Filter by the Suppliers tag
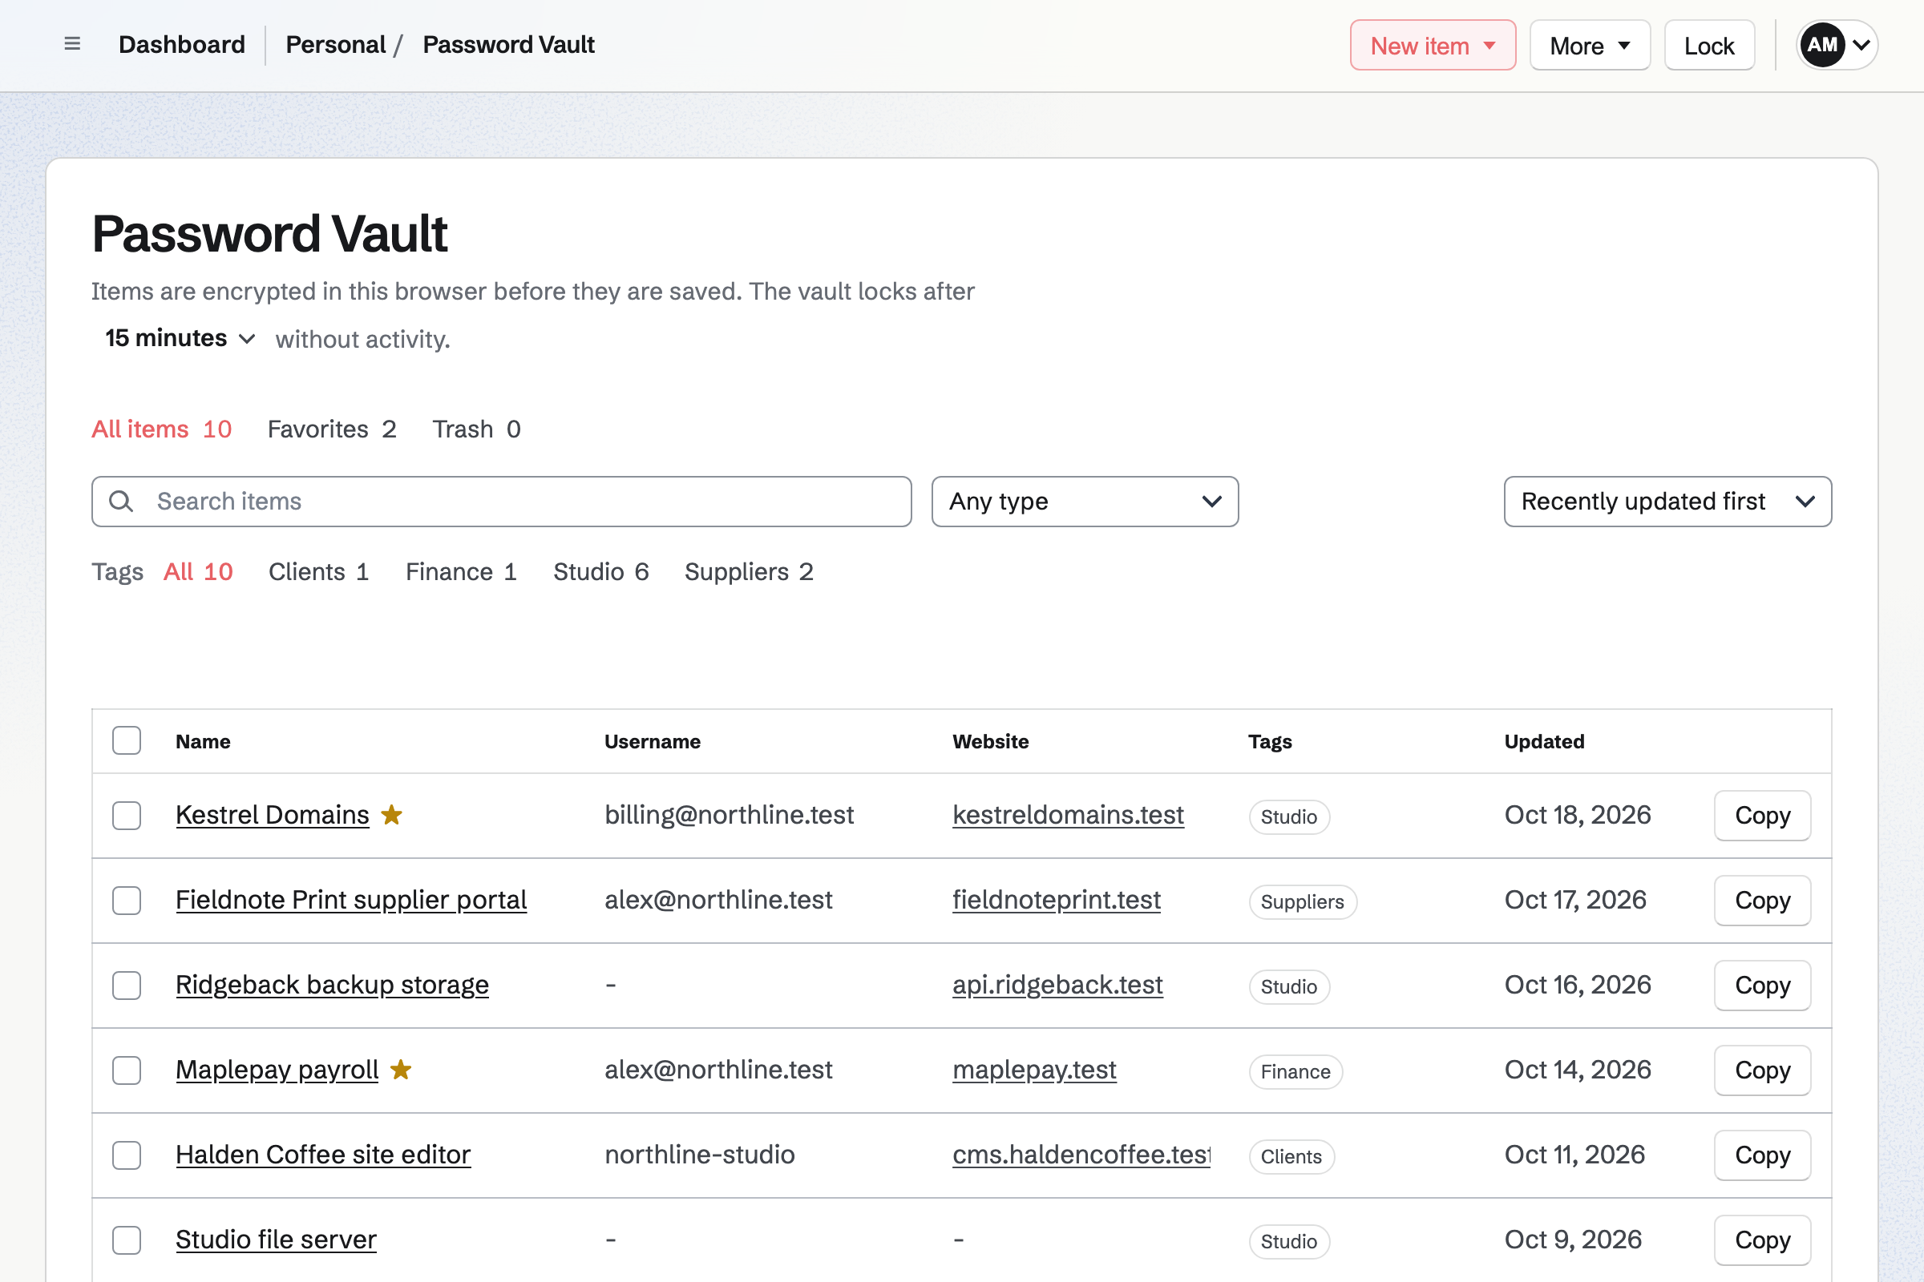The height and width of the screenshot is (1282, 1924). coord(749,571)
